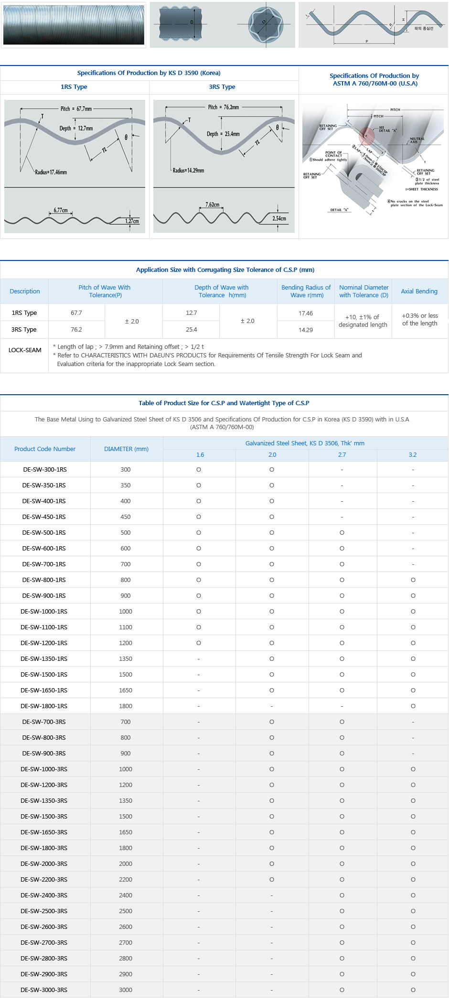Click Galvanized Steel Sheet KS D 3506 header

[x=305, y=443]
